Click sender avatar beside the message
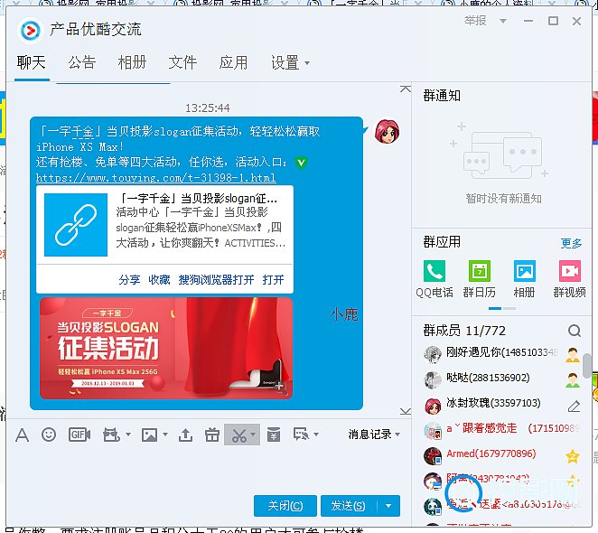Viewport: 598px width, 533px height. click(387, 130)
